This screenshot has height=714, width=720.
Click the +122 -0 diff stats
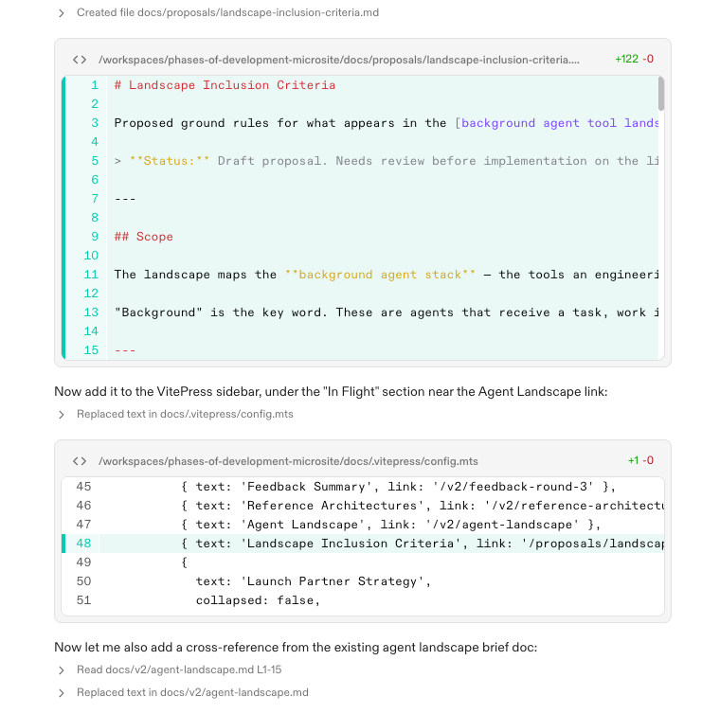coord(634,60)
